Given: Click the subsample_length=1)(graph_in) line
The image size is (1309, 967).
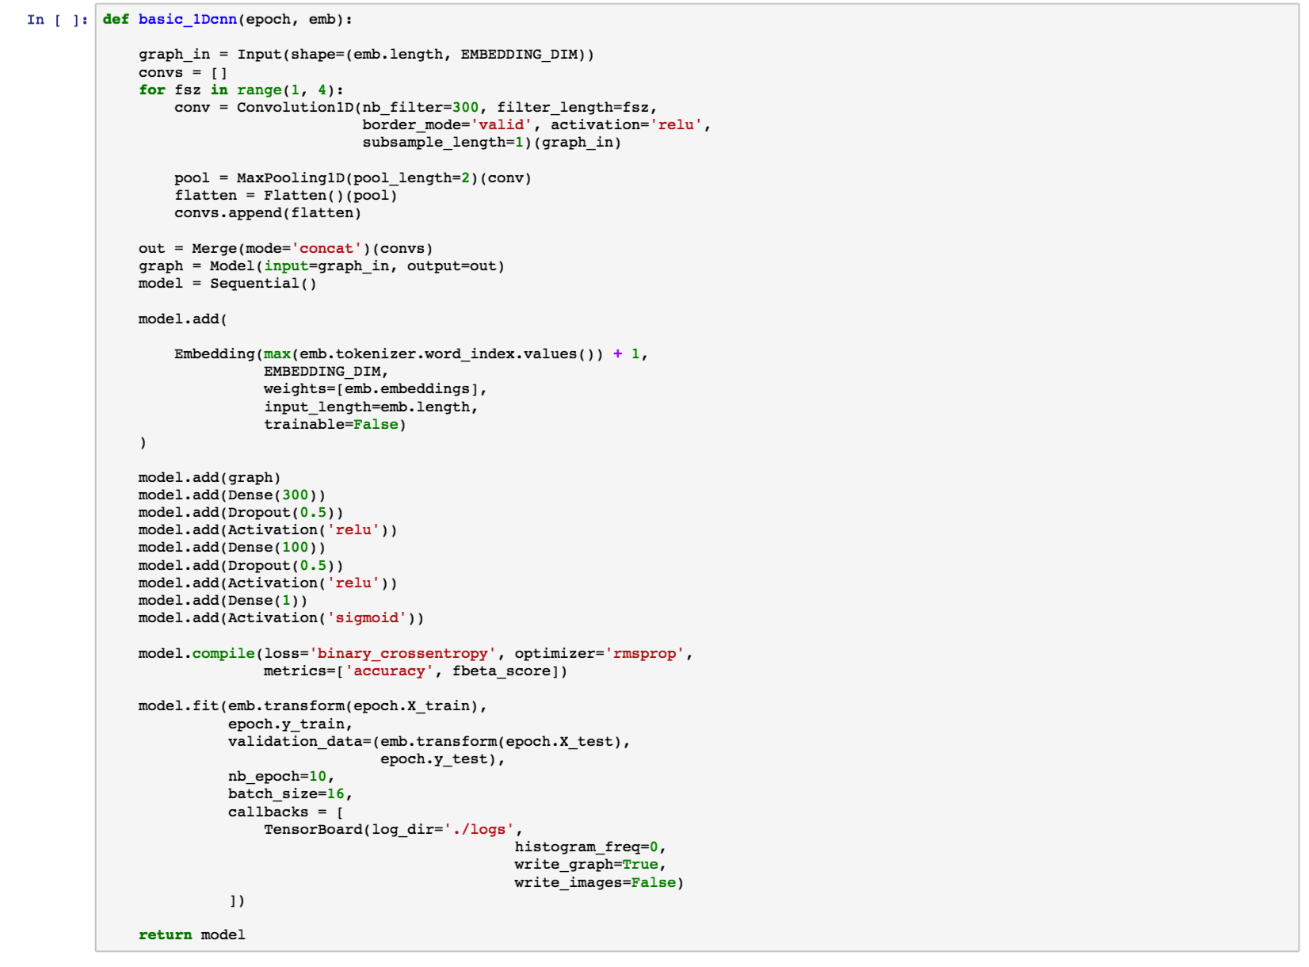Looking at the screenshot, I should (x=492, y=143).
